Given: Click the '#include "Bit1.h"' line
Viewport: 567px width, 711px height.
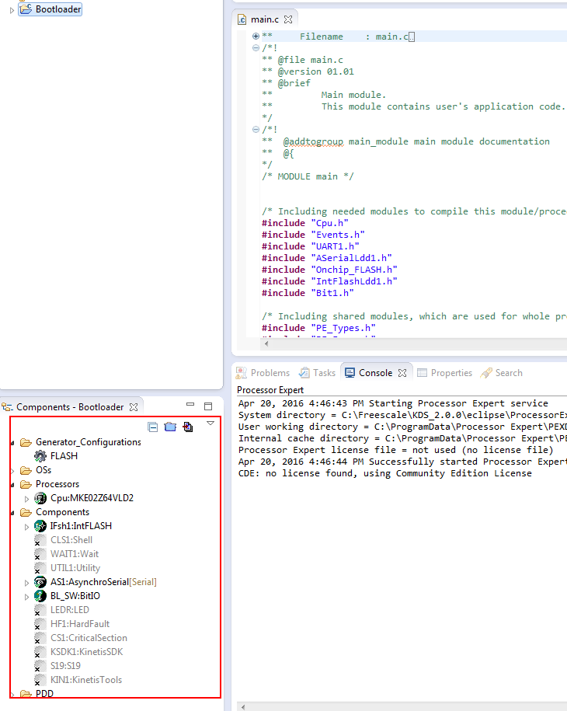Looking at the screenshot, I should coord(308,293).
